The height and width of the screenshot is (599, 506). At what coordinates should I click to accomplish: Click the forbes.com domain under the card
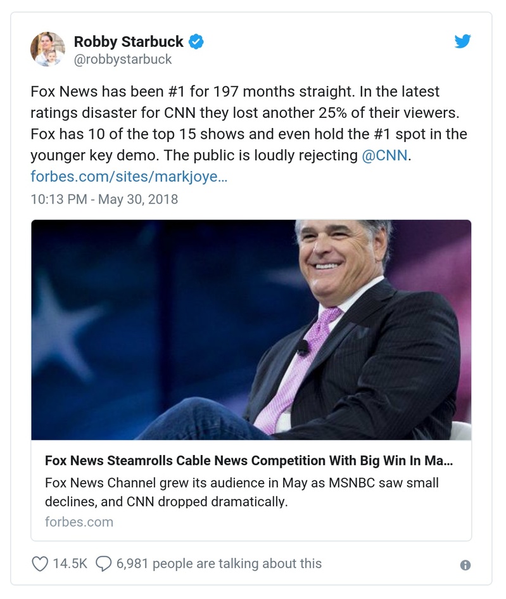tap(79, 522)
